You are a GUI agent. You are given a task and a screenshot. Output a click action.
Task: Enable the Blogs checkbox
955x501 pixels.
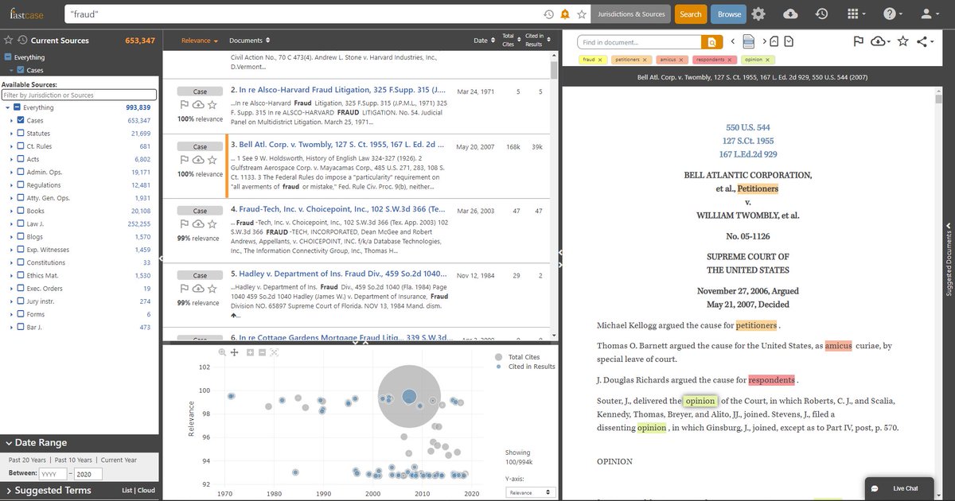tap(21, 237)
